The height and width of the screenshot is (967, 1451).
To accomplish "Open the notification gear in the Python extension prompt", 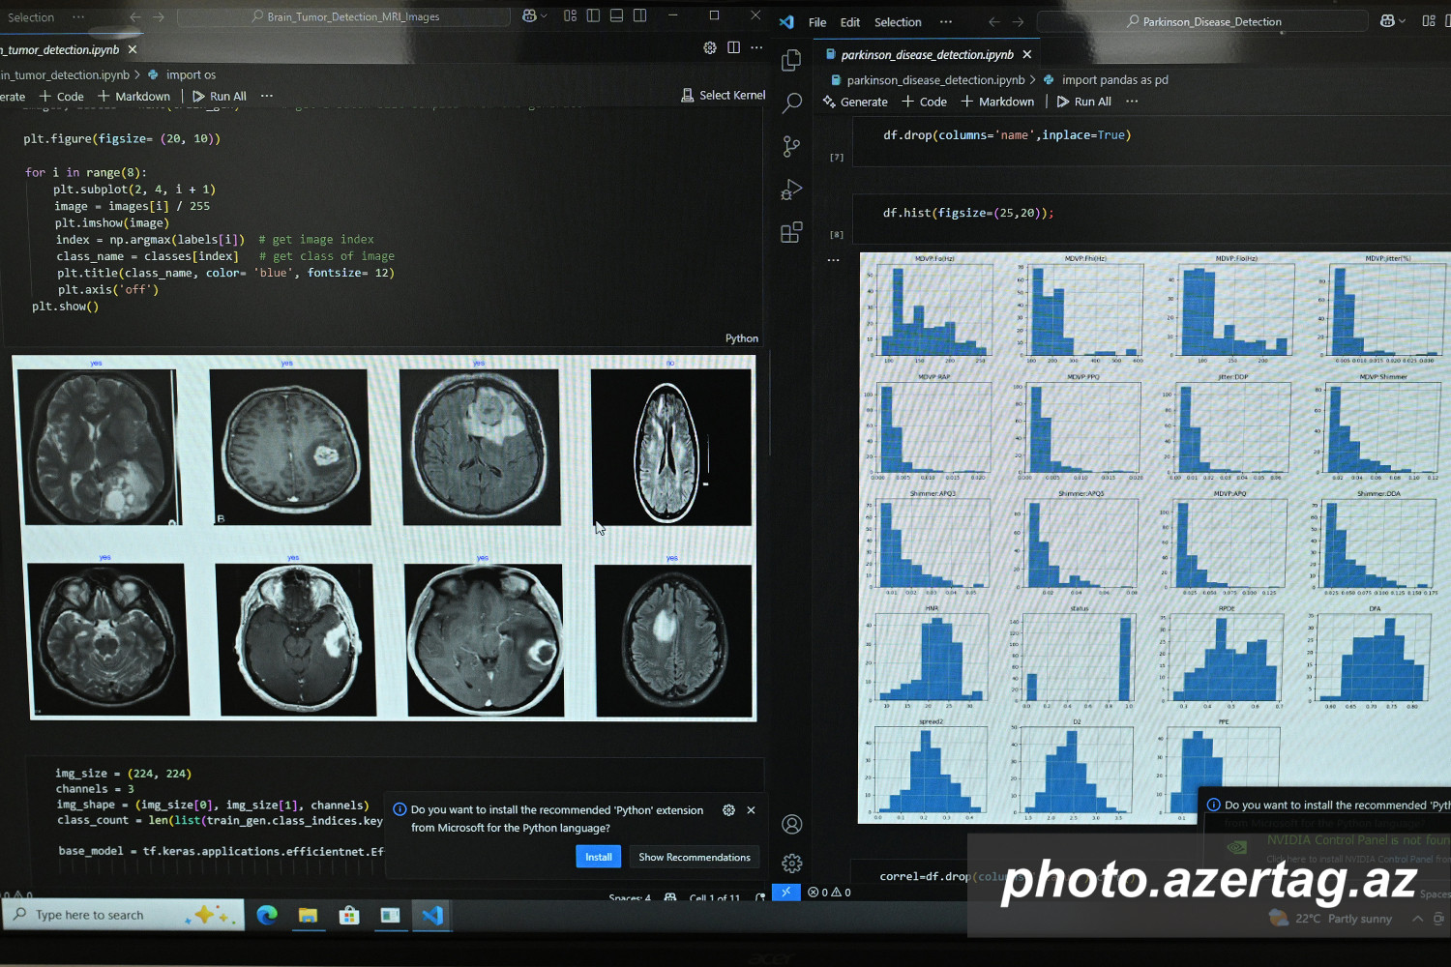I will [728, 810].
